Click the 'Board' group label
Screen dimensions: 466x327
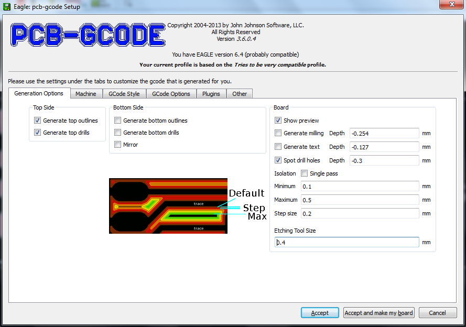click(281, 107)
